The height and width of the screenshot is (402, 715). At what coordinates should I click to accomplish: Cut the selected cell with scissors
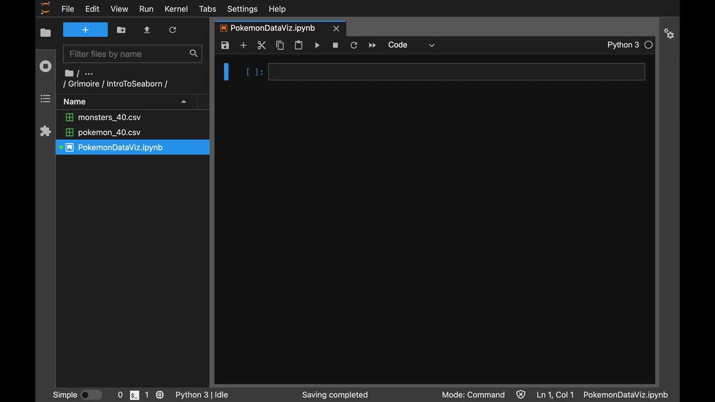(x=261, y=45)
